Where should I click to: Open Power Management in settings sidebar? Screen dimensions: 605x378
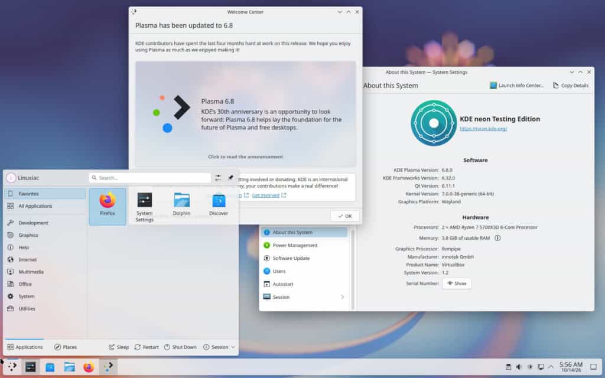tap(304, 245)
